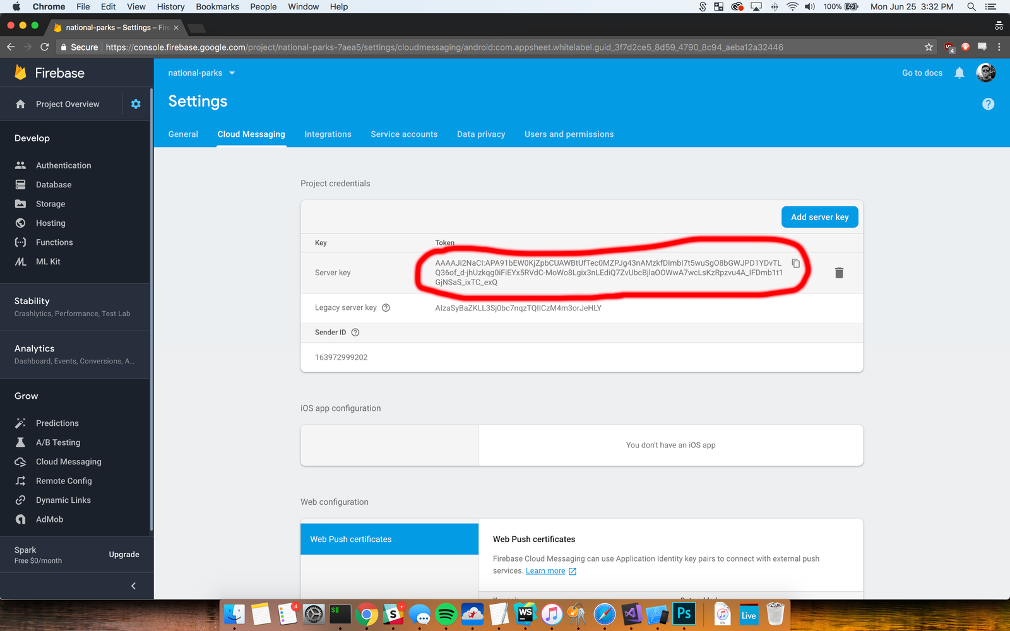Switch to the Integrations tab
1010x631 pixels.
(328, 134)
